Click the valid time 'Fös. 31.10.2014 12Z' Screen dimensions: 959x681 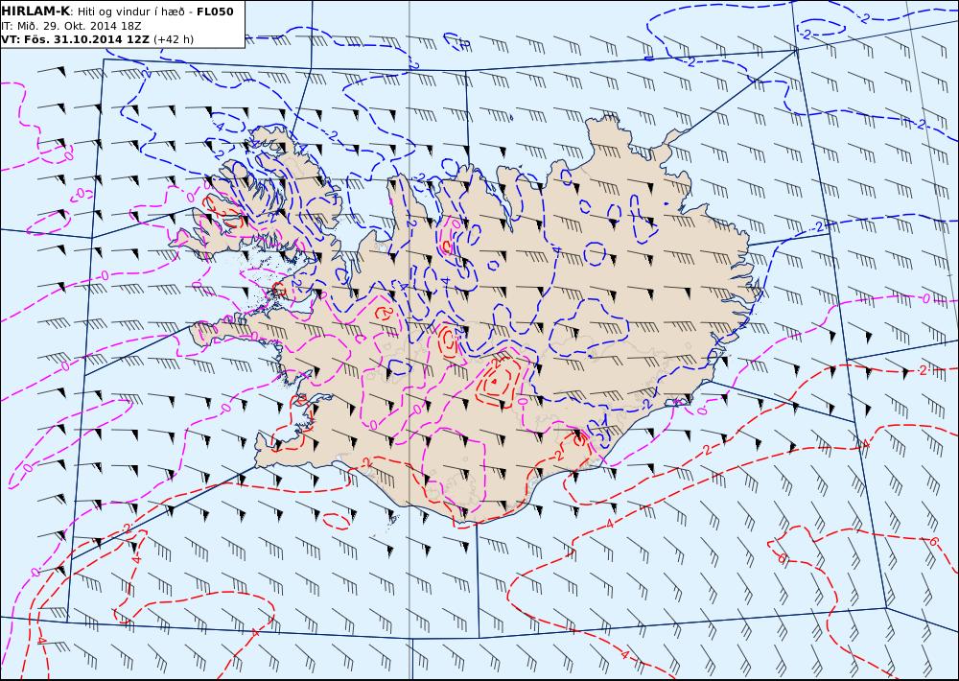(x=84, y=39)
